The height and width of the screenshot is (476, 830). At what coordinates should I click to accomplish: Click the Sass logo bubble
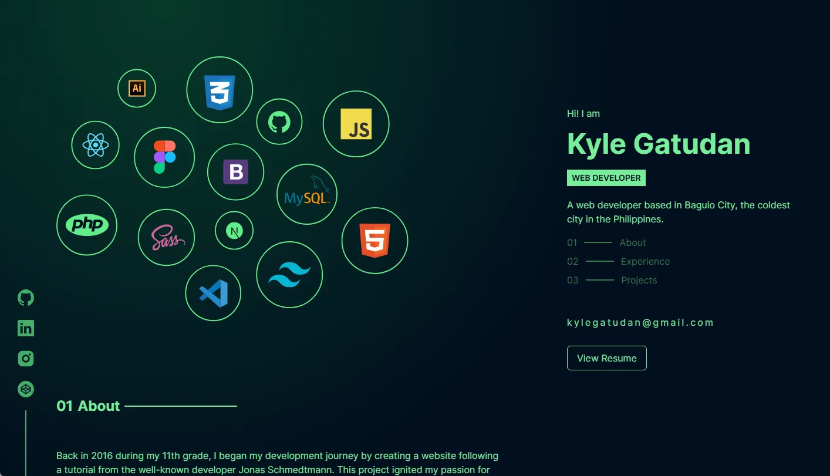click(166, 237)
